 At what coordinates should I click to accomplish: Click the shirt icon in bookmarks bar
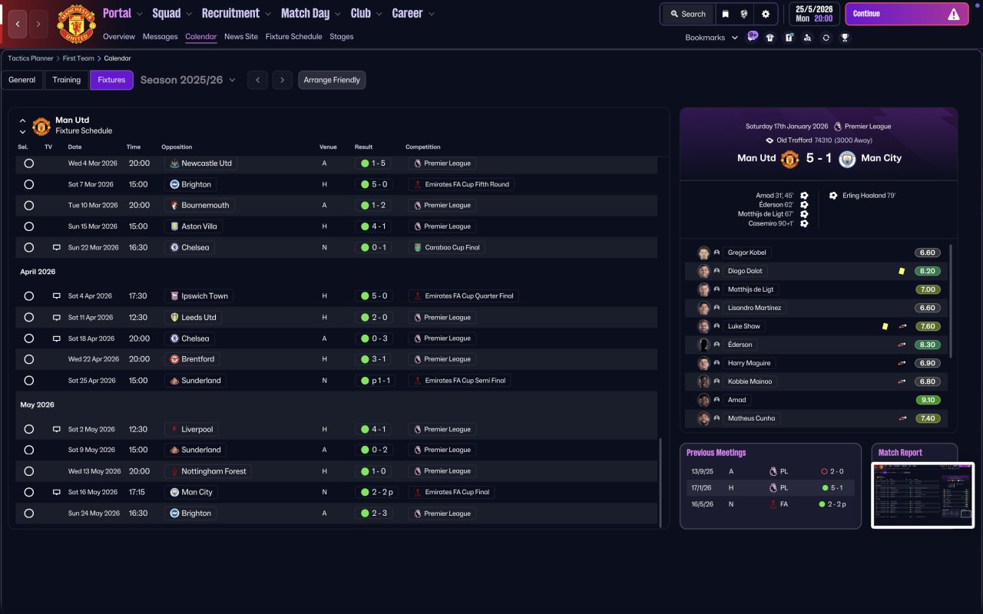click(x=770, y=38)
